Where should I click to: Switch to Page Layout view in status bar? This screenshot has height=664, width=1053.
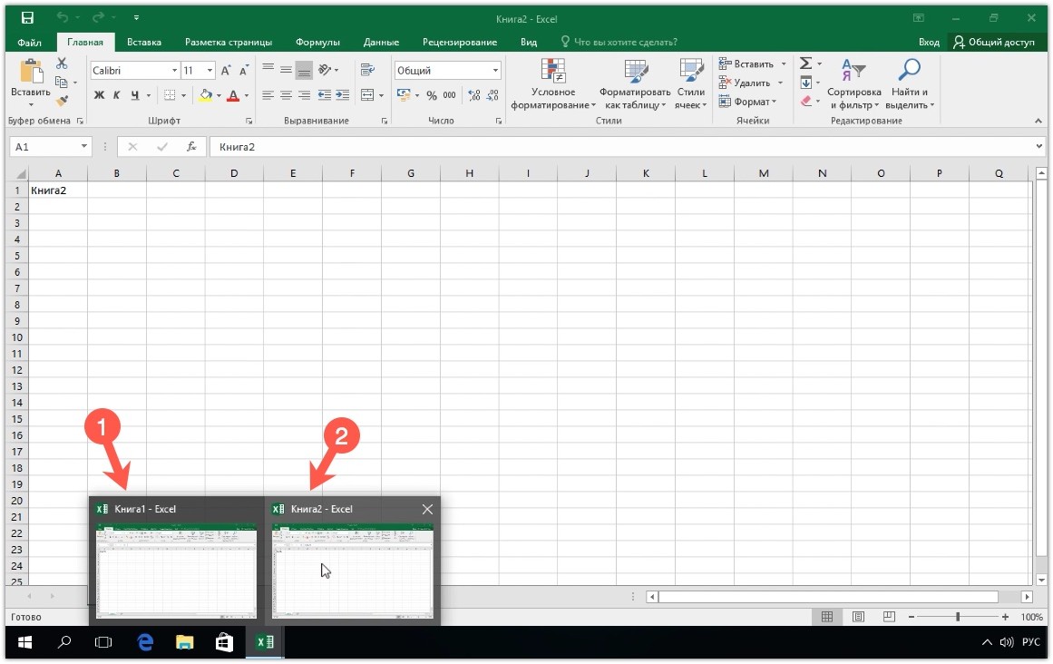[x=858, y=616]
